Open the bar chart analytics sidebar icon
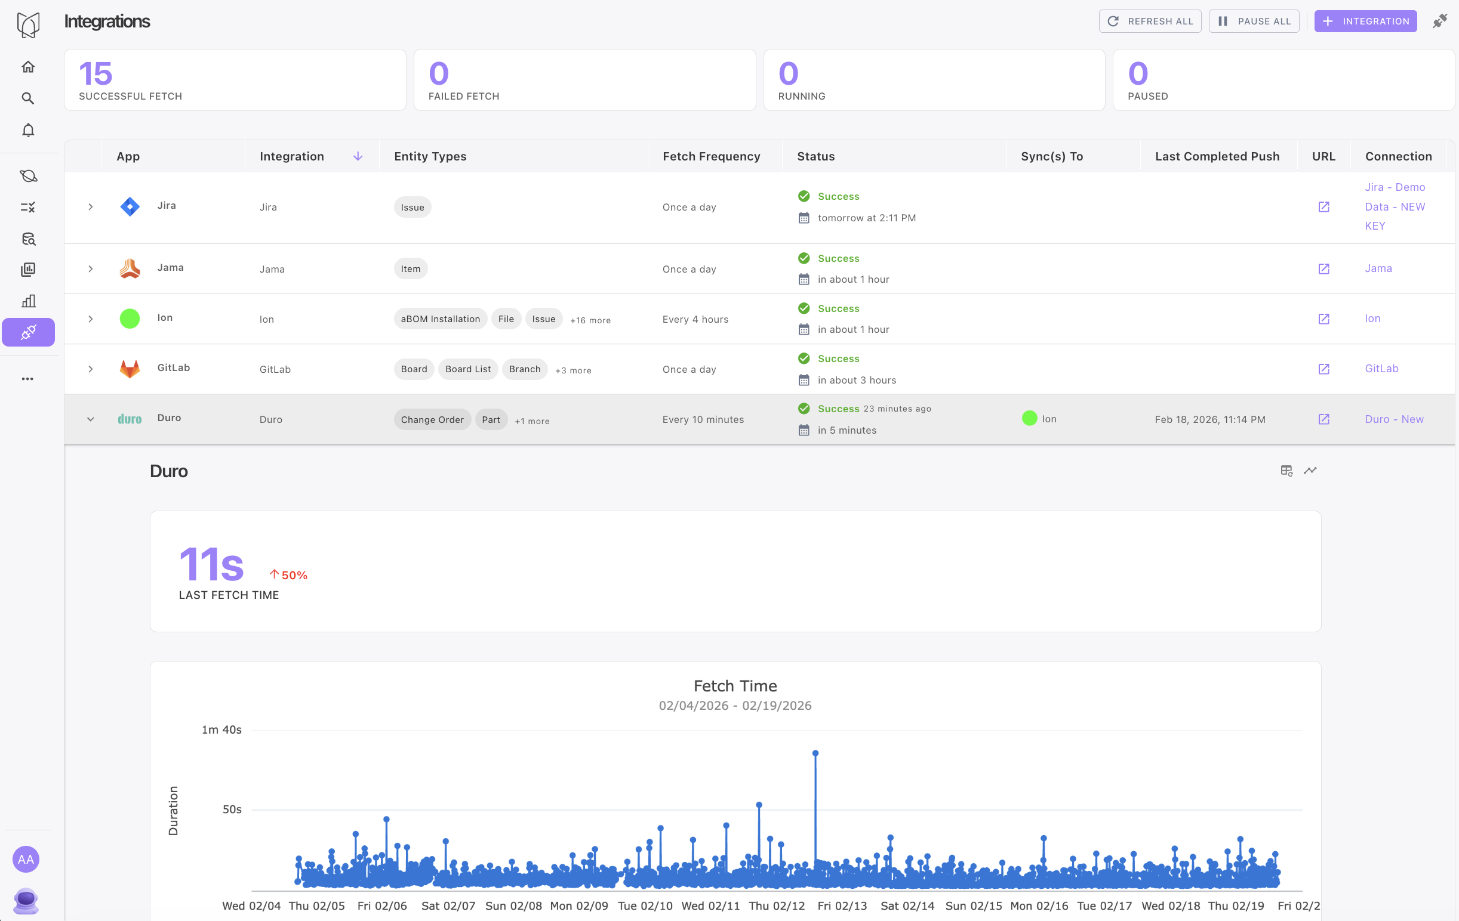This screenshot has width=1459, height=921. point(28,301)
